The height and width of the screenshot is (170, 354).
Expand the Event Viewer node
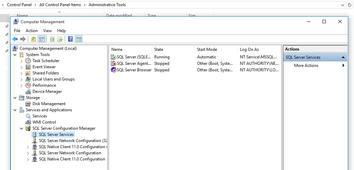tap(22, 67)
